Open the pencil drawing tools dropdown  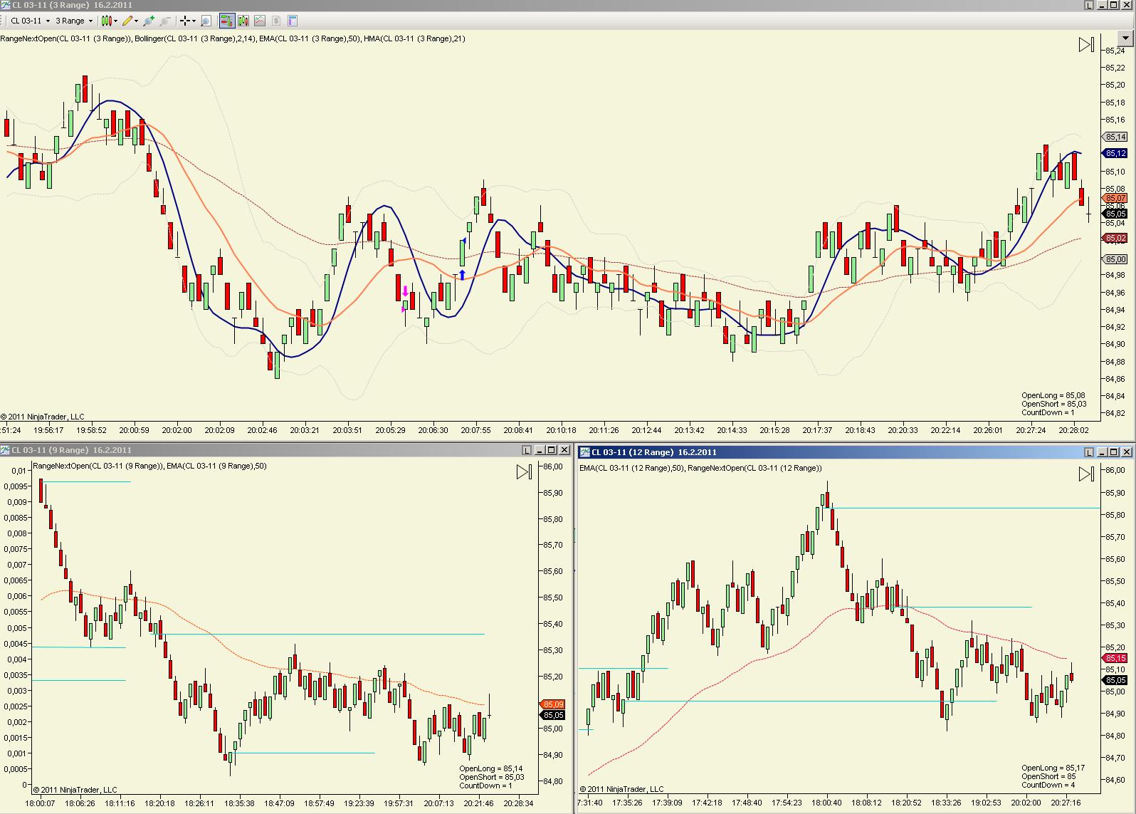(x=129, y=21)
